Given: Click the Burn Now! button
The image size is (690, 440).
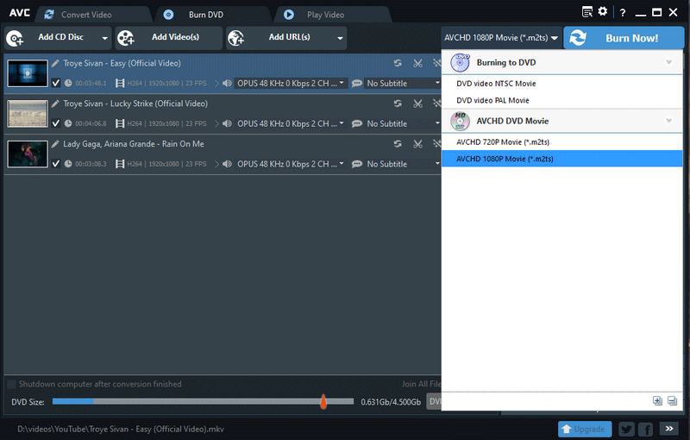Looking at the screenshot, I should [624, 38].
